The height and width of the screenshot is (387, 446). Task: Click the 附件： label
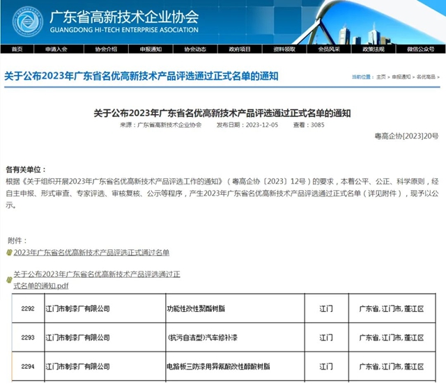pyautogui.click(x=17, y=241)
